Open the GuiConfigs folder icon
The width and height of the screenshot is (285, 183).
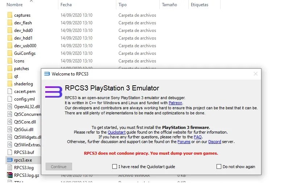click(10, 53)
